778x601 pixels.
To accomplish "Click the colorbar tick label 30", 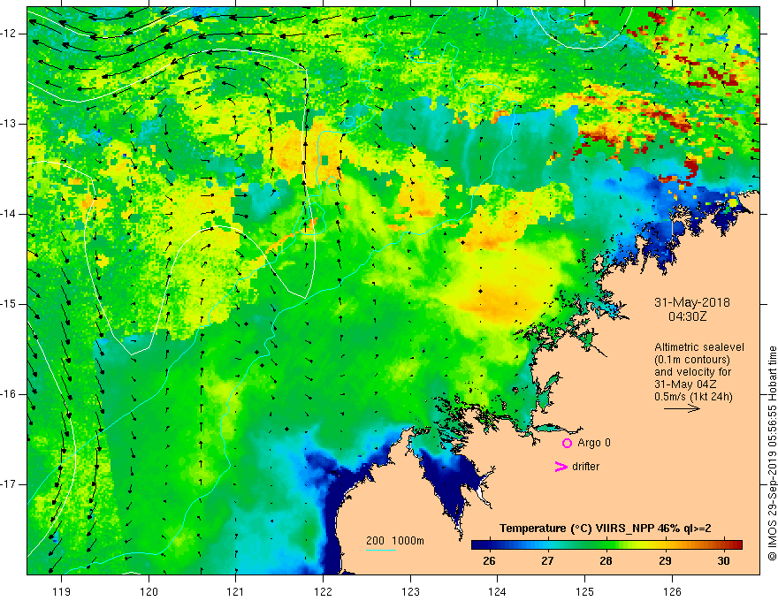I will click(723, 561).
